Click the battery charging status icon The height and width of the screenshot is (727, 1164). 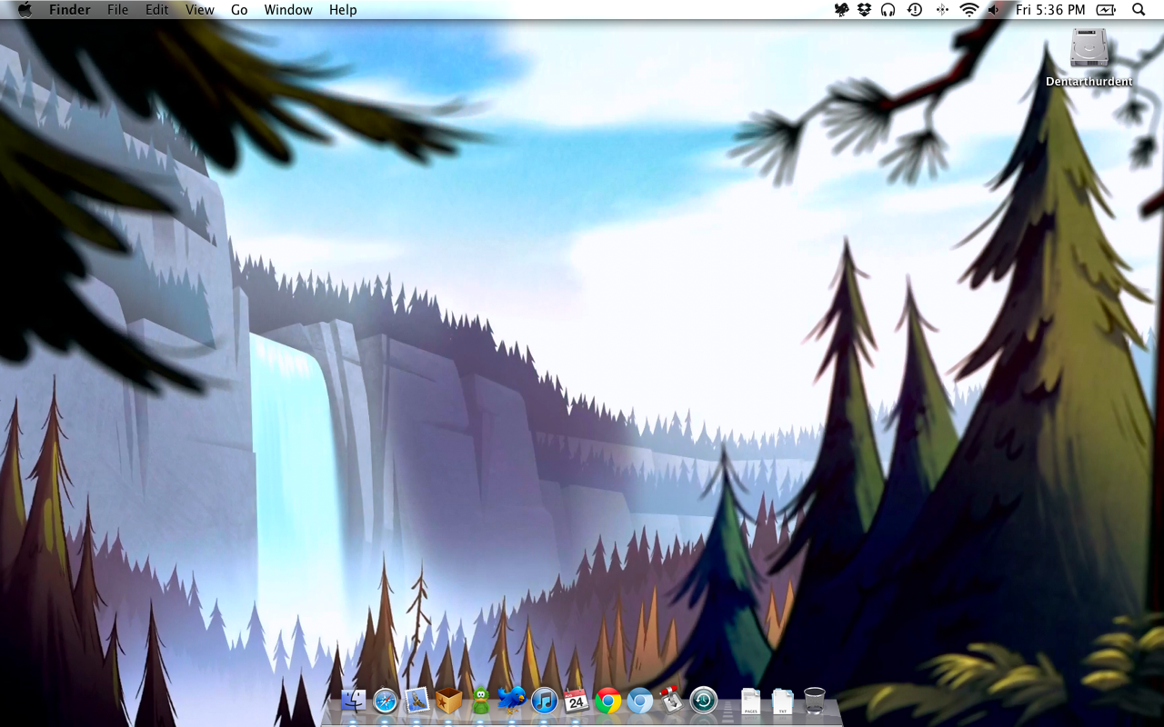[1106, 10]
